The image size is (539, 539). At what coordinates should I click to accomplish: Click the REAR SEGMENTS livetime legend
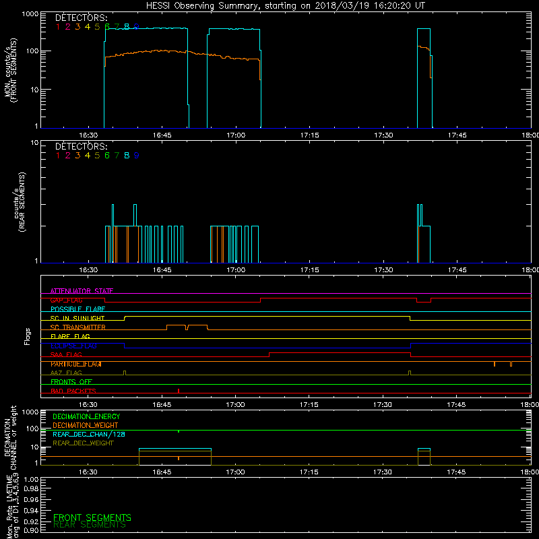point(90,525)
